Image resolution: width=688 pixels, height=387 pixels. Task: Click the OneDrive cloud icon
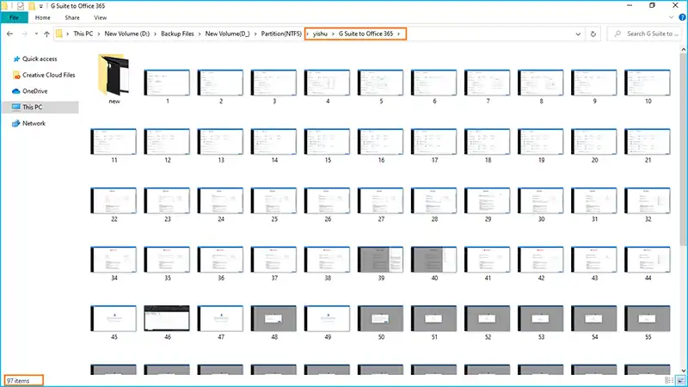pos(16,91)
